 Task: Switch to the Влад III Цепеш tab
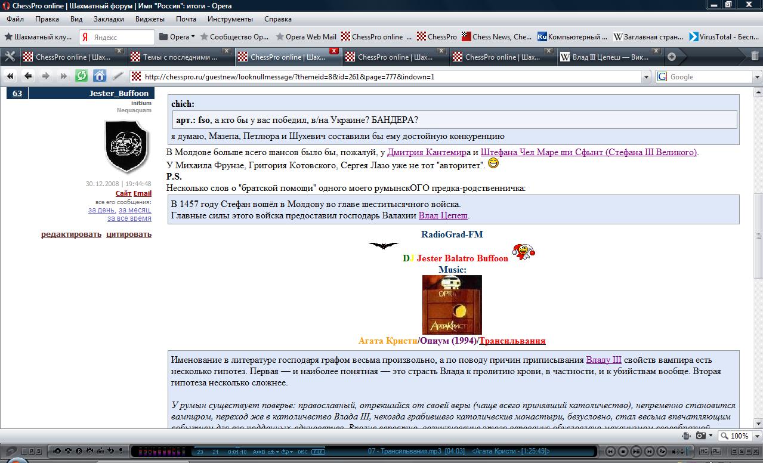click(x=608, y=57)
